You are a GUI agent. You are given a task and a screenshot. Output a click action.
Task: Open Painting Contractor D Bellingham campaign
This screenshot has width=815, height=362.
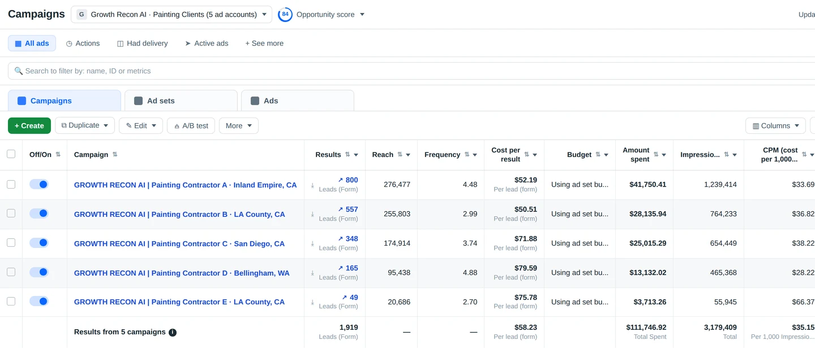[182, 273]
